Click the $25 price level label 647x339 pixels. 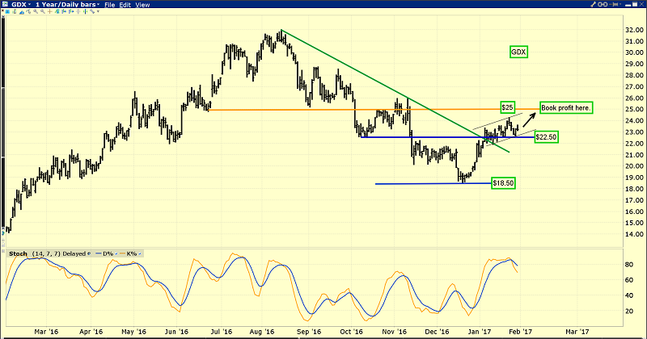[508, 107]
